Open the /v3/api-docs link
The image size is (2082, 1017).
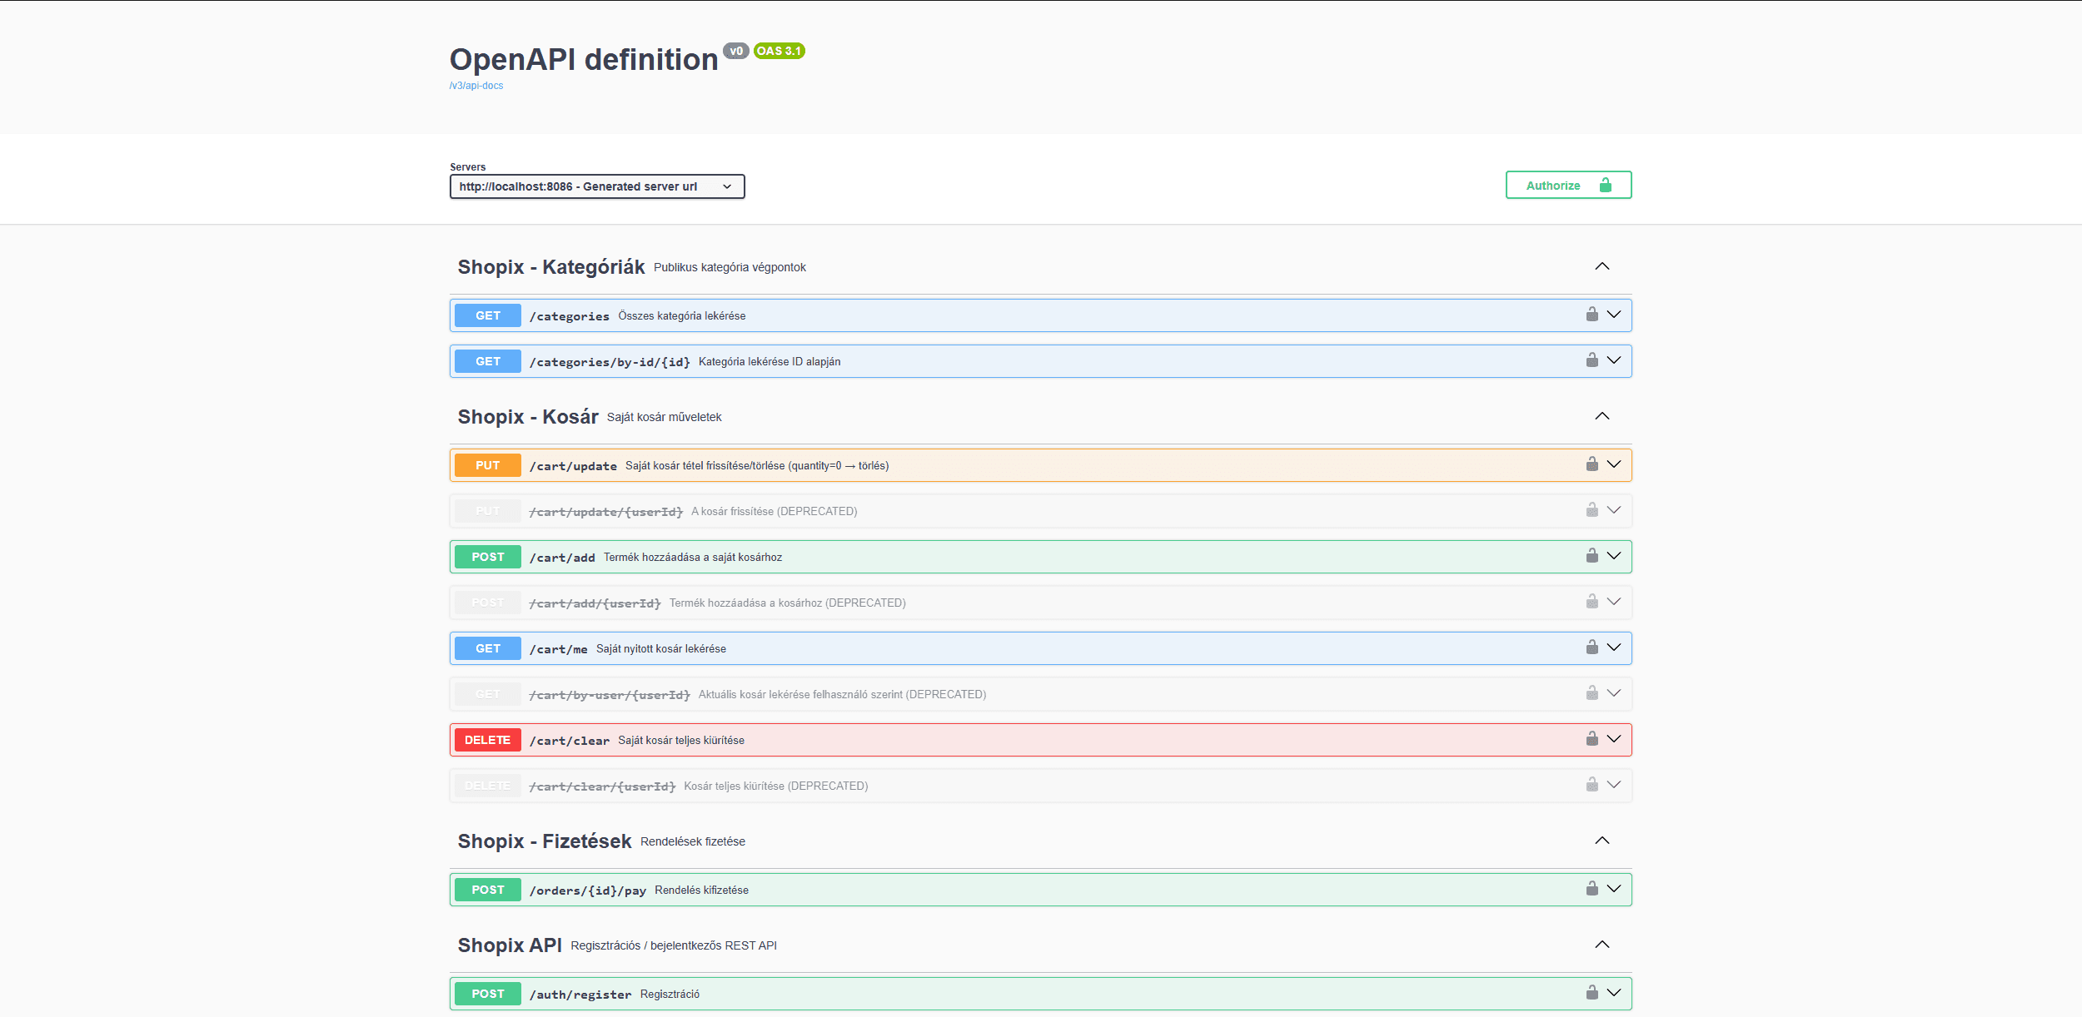[x=476, y=86]
